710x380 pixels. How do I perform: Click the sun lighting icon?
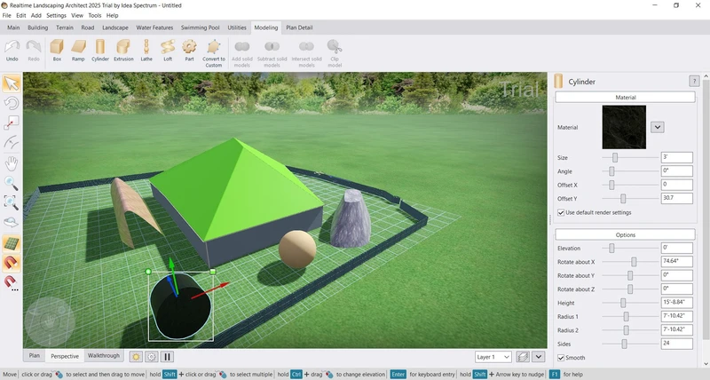(x=136, y=356)
